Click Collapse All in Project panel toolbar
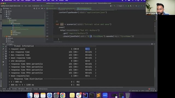Viewport: 175px width, 98px height. 39,8
